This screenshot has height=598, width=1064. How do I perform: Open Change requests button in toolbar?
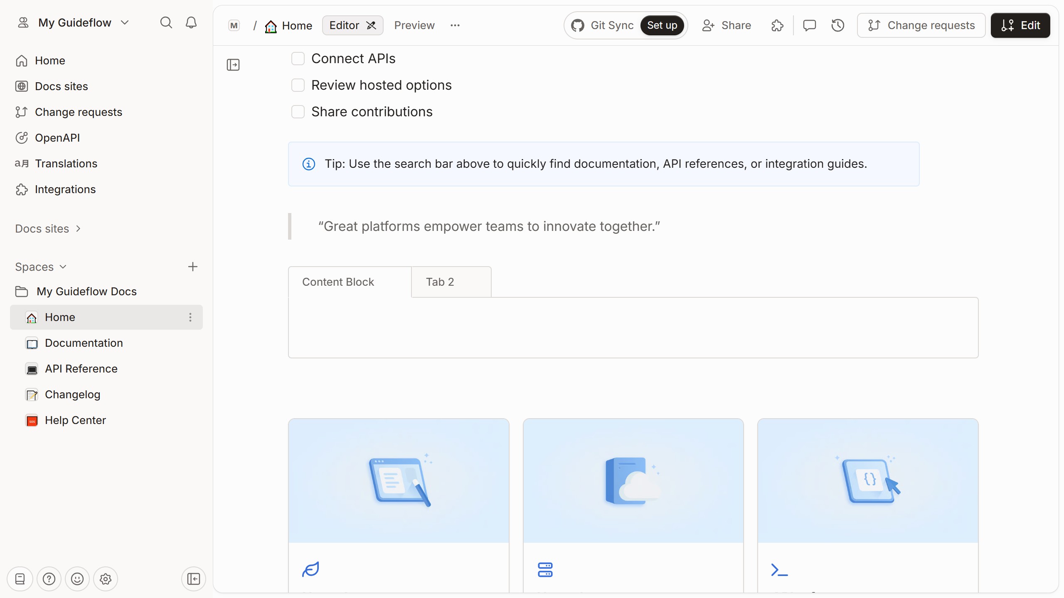coord(921,25)
